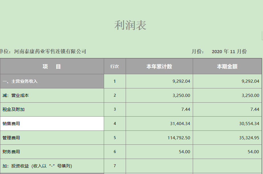
Task: Select the company name 河南泰康药业零售连锁有限公司
Action: coord(50,51)
